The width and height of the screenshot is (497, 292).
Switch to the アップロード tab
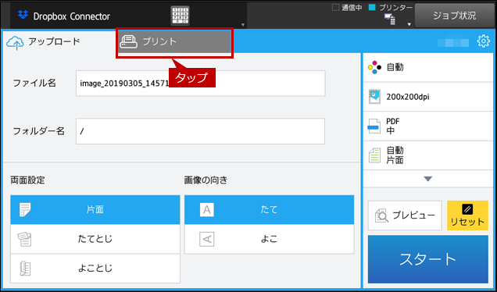44,42
